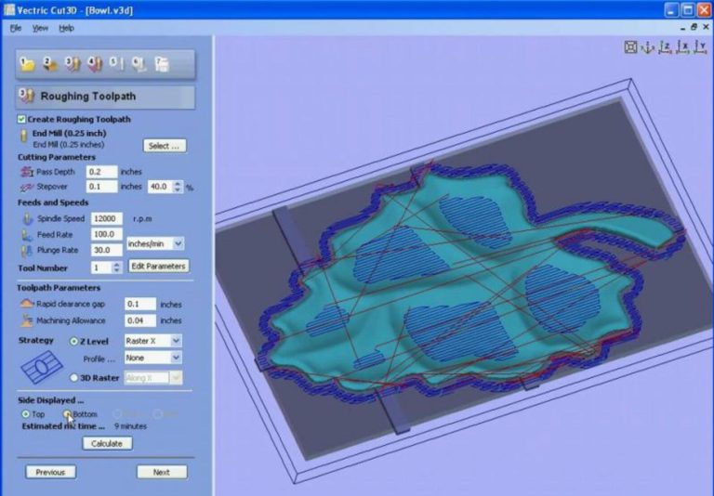Click the Machining Allowance icon
The width and height of the screenshot is (714, 496).
click(27, 320)
